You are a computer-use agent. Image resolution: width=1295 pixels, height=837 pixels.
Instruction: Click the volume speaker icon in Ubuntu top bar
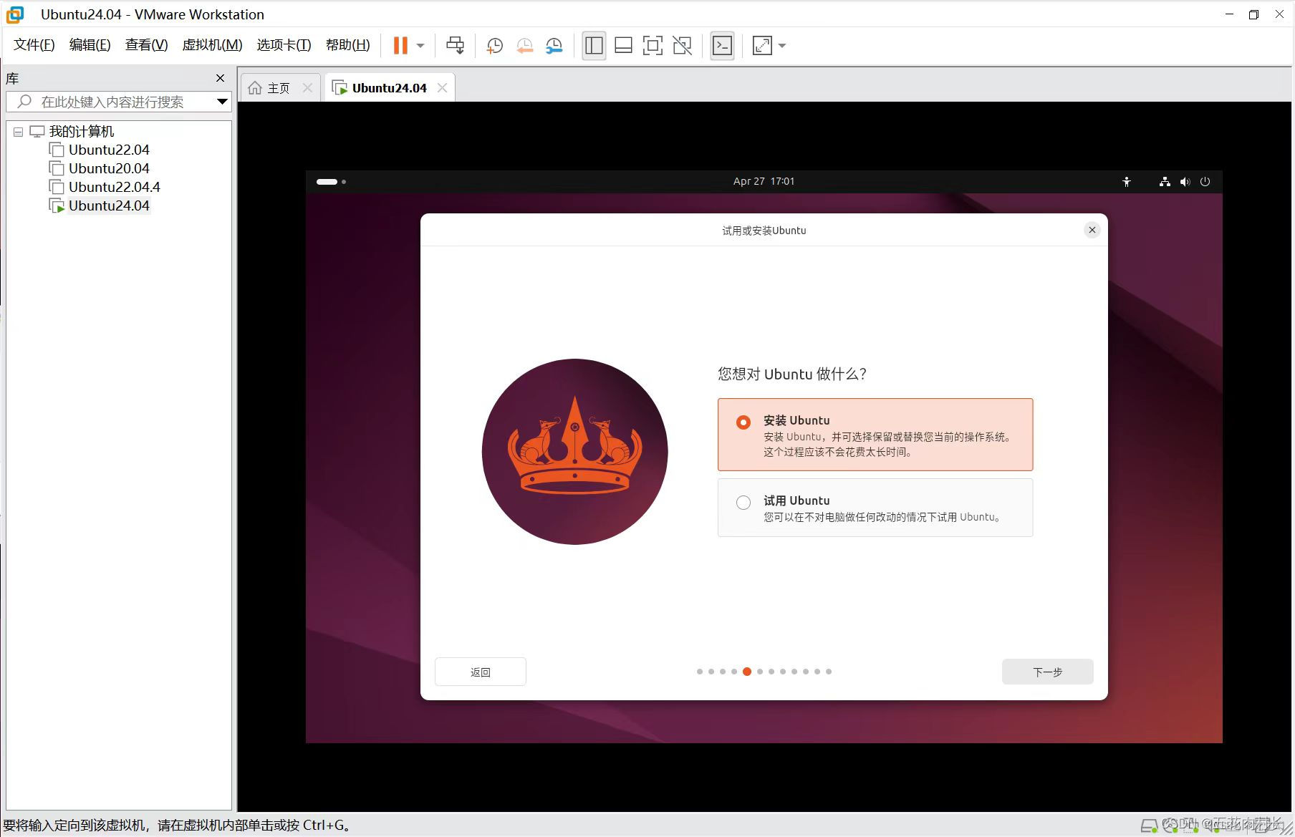point(1185,182)
